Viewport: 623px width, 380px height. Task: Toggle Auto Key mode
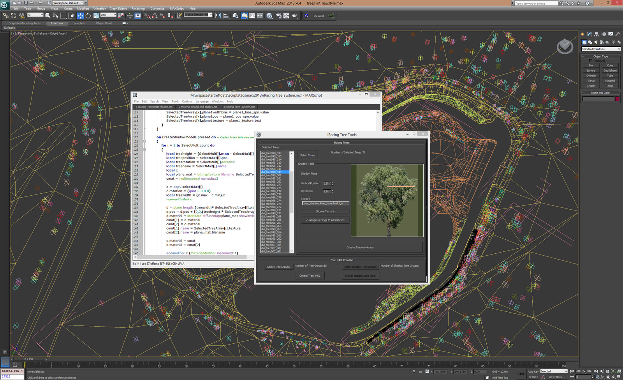point(533,371)
